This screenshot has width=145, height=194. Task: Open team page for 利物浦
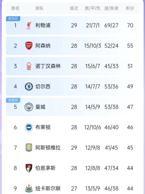point(43,25)
